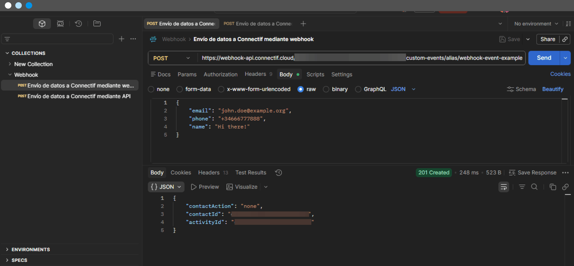The image size is (574, 266).
Task: Switch to the Docs tab
Action: tap(161, 75)
